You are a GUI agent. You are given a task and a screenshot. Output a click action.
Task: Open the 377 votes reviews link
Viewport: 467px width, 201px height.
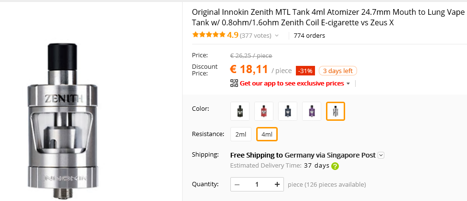click(x=255, y=35)
